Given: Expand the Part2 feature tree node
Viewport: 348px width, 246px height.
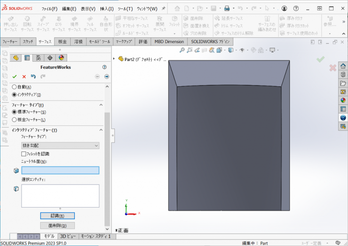Looking at the screenshot, I should [114, 59].
